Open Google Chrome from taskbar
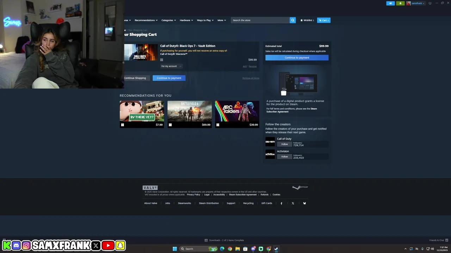Viewport: 451px width, 253px height. coord(230,249)
